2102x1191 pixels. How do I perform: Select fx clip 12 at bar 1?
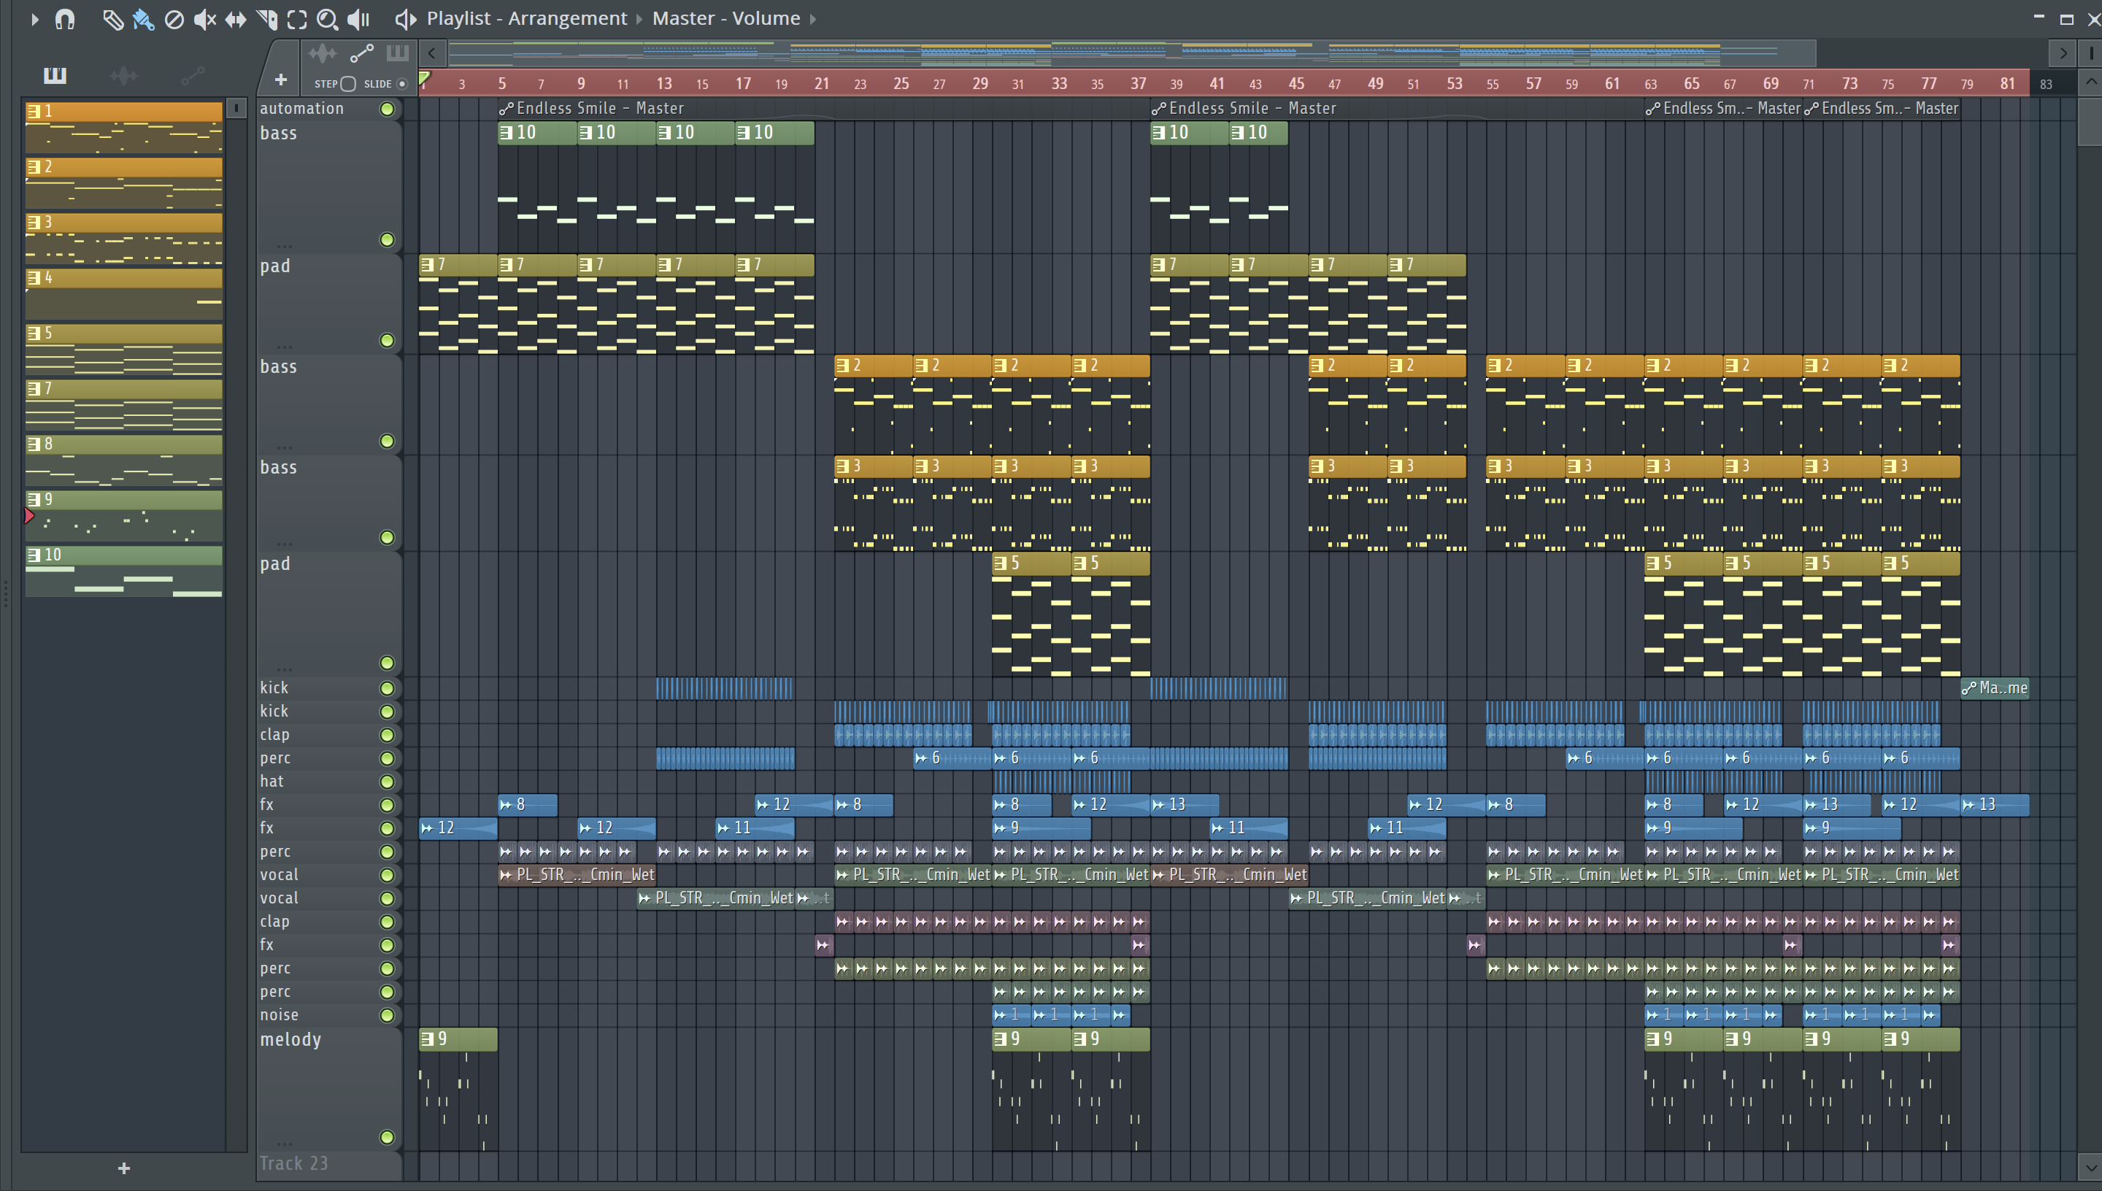[x=458, y=828]
